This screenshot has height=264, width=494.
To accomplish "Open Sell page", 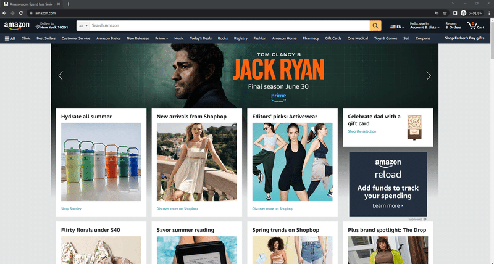I will [x=406, y=38].
